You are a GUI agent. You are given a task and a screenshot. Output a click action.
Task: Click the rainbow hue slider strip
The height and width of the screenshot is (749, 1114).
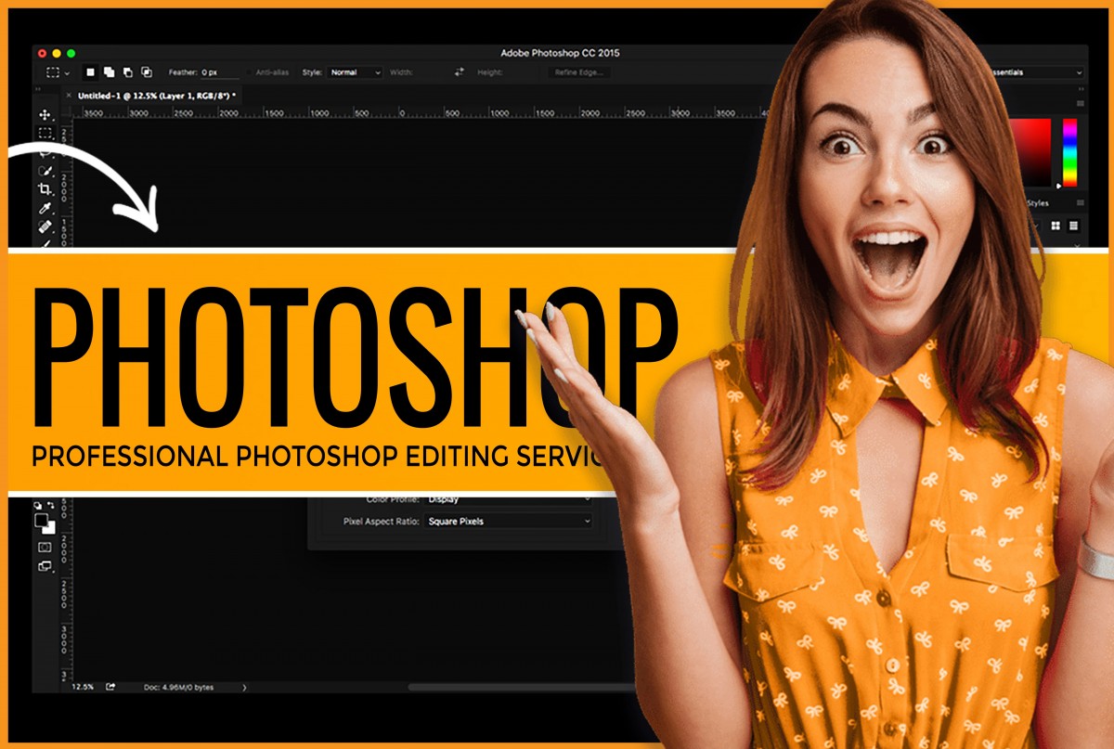[1069, 152]
